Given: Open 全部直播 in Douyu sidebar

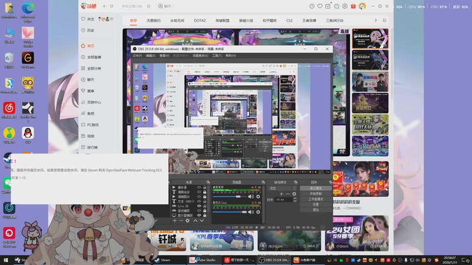Looking at the screenshot, I should [91, 57].
